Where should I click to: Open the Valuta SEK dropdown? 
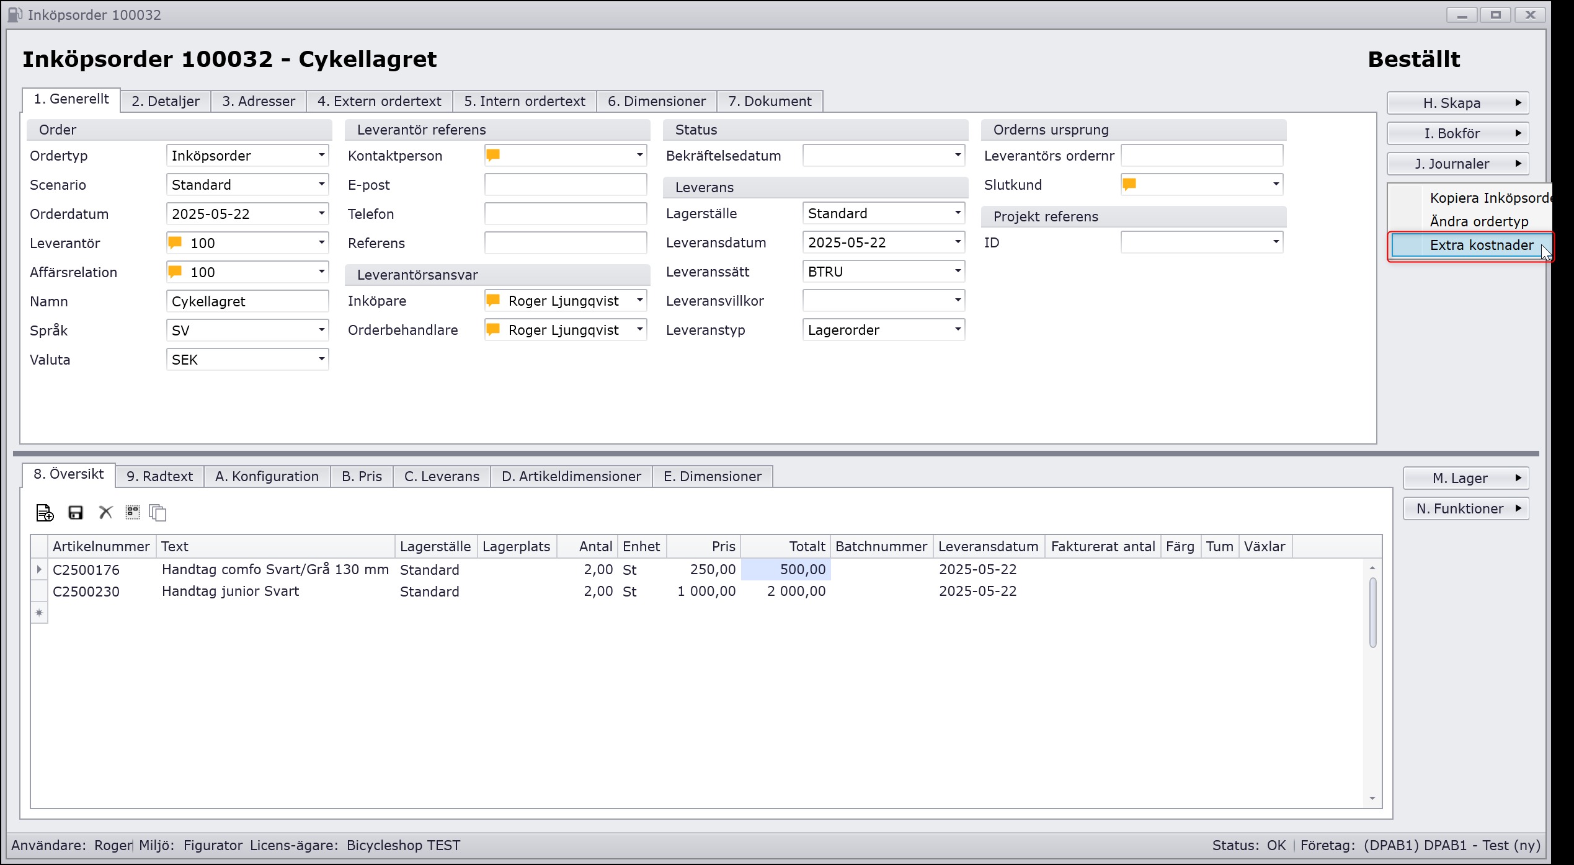coord(321,359)
